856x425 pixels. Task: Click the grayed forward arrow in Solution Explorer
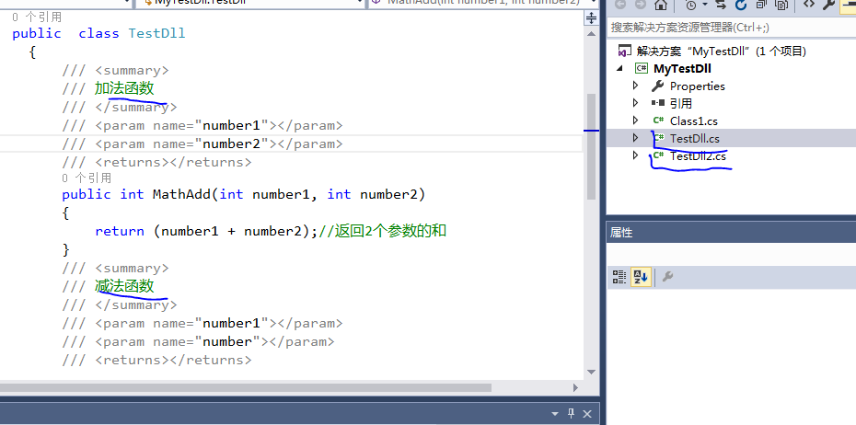tap(640, 5)
